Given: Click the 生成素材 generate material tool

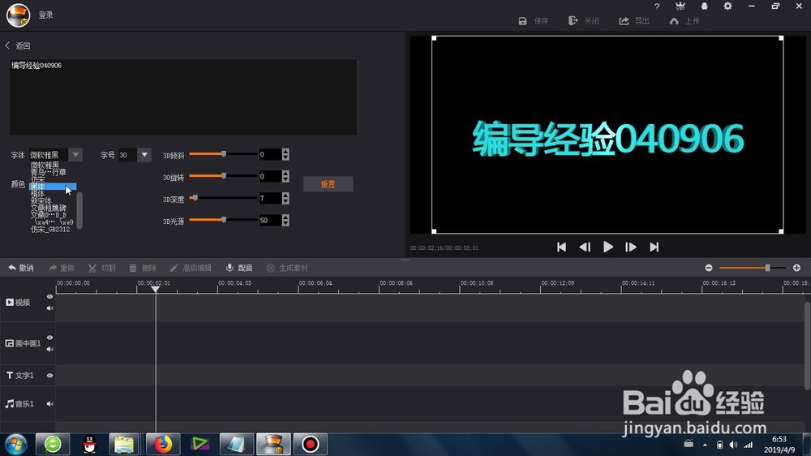Looking at the screenshot, I should pos(287,268).
